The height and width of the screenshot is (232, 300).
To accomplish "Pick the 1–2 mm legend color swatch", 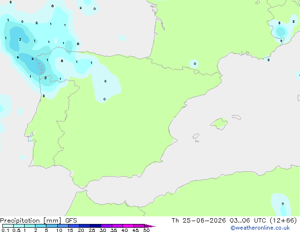I will click(x=30, y=226).
